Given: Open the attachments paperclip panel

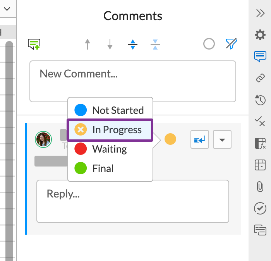Looking at the screenshot, I should 260,187.
